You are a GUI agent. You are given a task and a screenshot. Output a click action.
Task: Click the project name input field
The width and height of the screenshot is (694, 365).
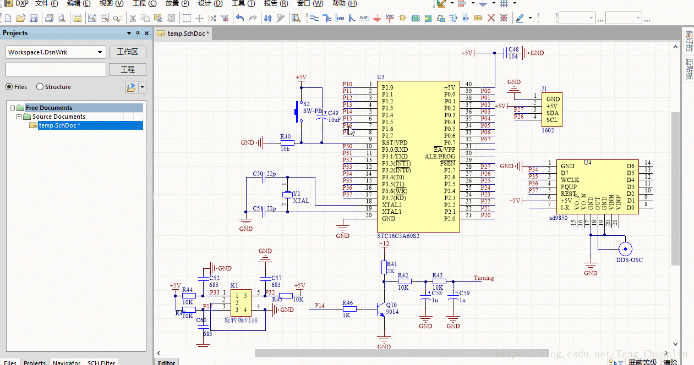coord(56,69)
